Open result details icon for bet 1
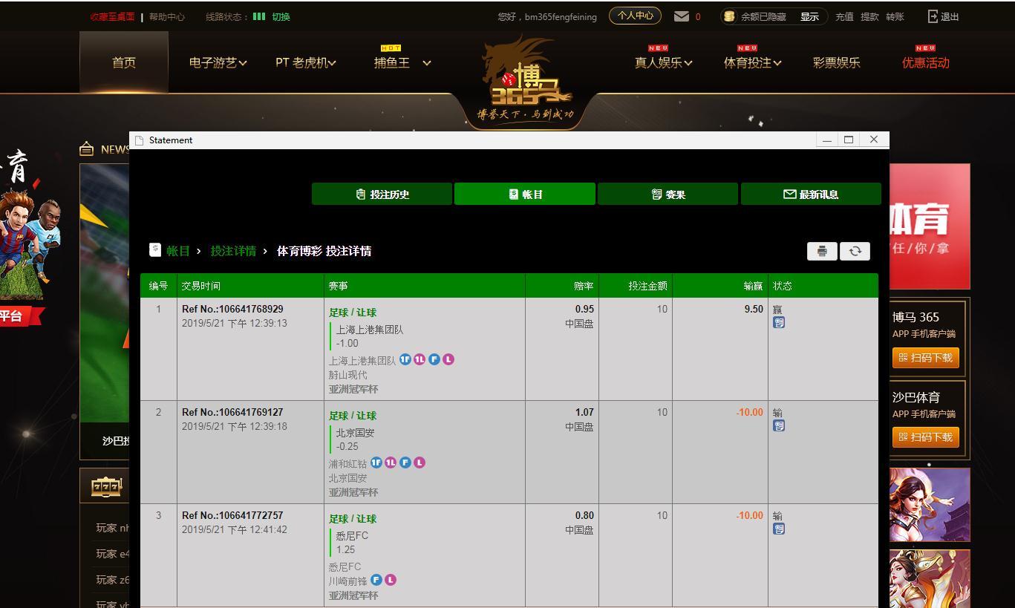The height and width of the screenshot is (608, 1015). tap(779, 322)
